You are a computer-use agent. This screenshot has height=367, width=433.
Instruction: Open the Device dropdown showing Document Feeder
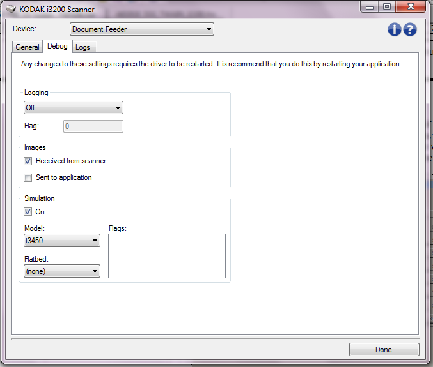(142, 29)
